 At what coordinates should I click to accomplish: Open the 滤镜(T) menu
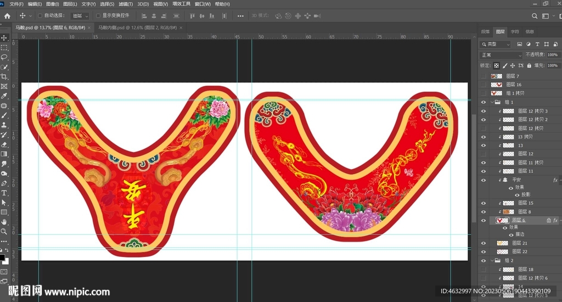click(126, 4)
